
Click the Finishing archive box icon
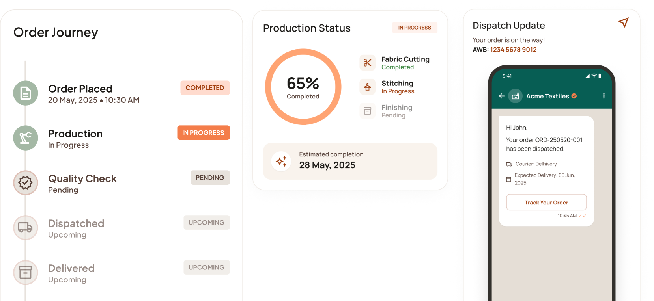[x=368, y=111]
